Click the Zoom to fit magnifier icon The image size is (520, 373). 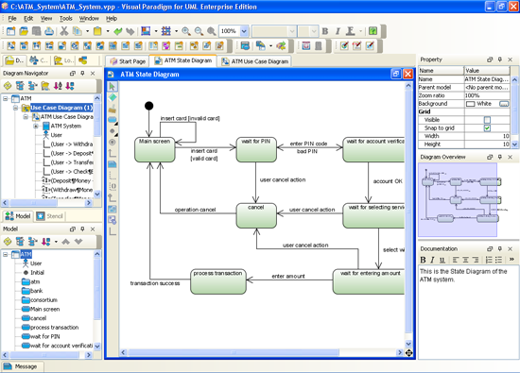(211, 31)
